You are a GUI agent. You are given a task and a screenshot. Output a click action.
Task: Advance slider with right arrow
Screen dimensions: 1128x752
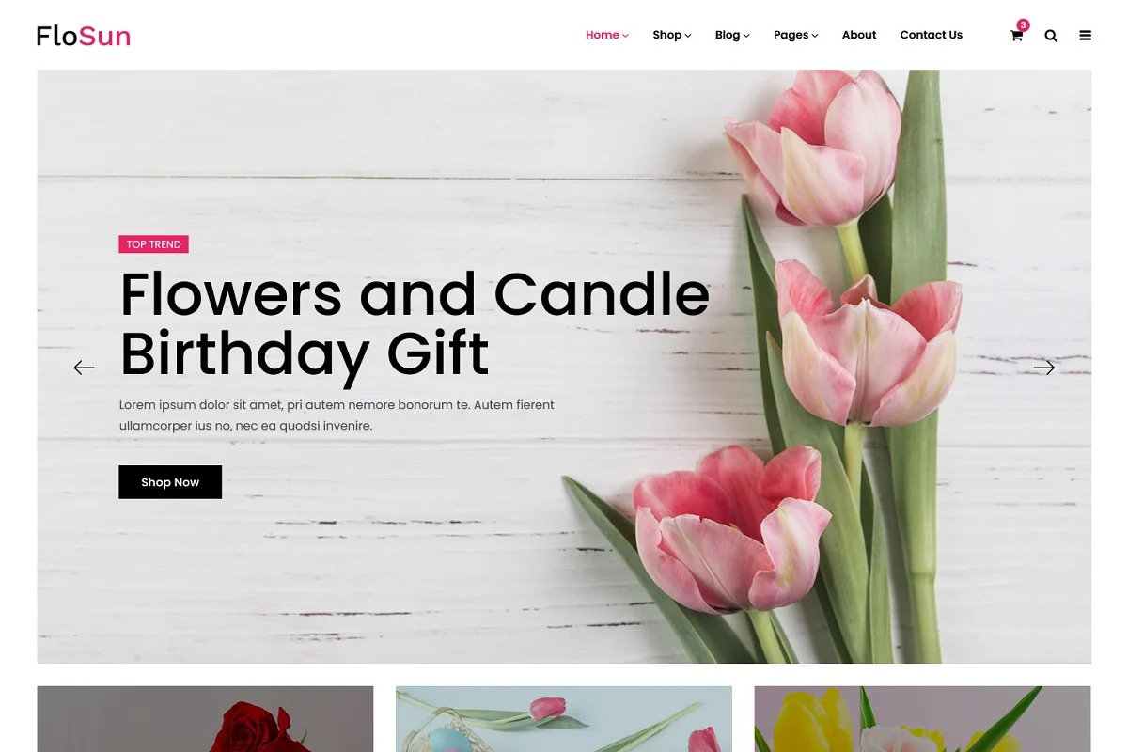(x=1044, y=368)
